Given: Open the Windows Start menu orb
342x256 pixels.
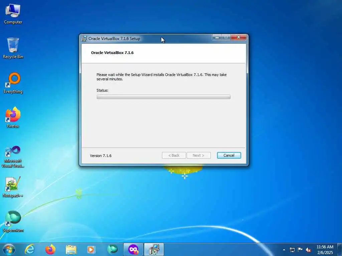Looking at the screenshot, I should tap(9, 249).
